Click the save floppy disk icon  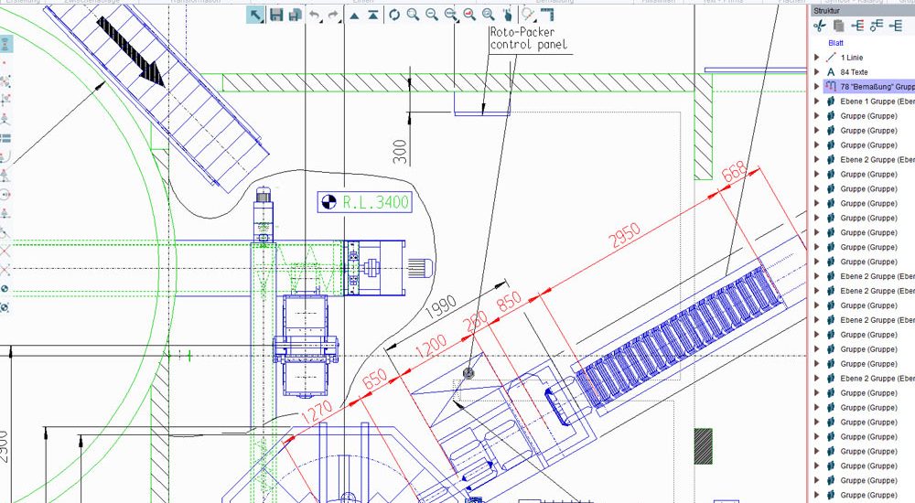click(x=276, y=15)
